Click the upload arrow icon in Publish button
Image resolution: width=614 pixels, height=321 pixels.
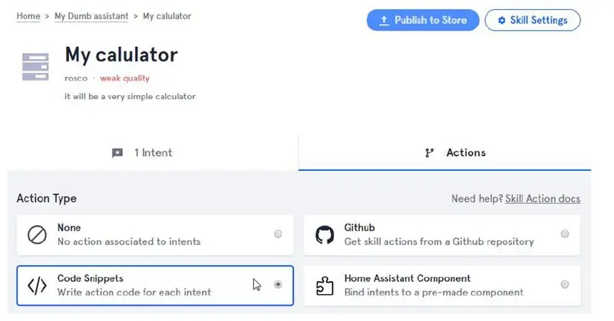(385, 21)
